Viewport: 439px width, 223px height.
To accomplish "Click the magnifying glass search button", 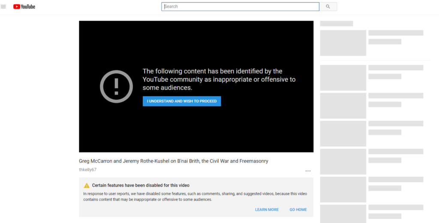I will [x=328, y=6].
